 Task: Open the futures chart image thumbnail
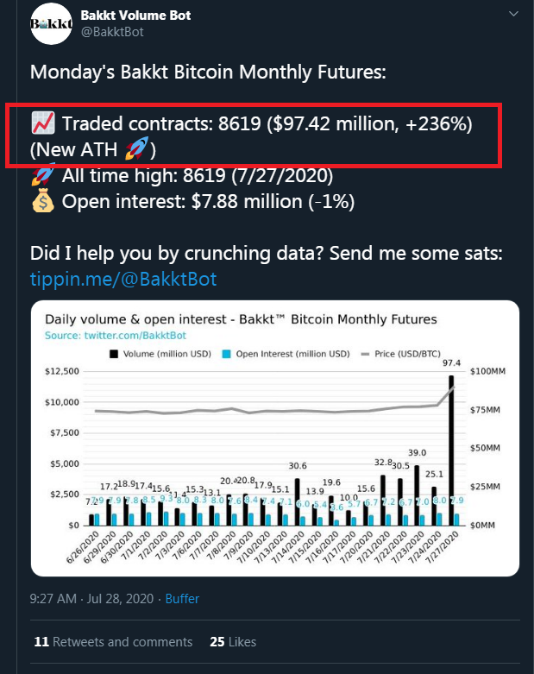coord(275,438)
